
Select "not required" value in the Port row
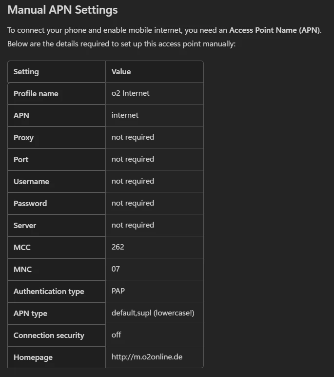click(x=133, y=159)
